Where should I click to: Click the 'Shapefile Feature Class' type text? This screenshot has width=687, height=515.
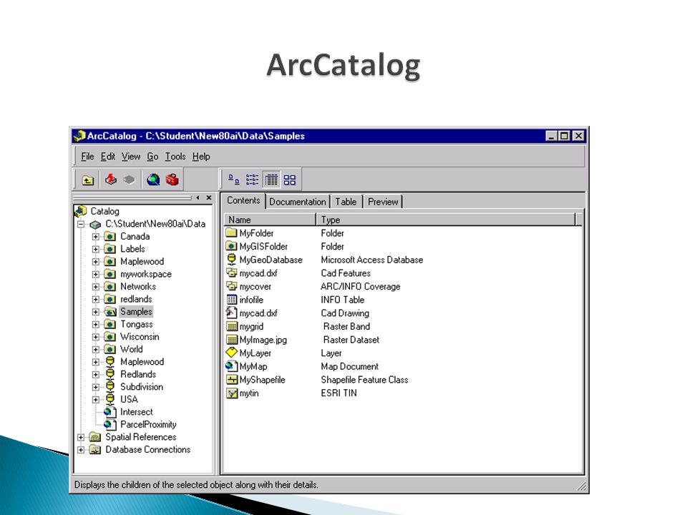(x=364, y=380)
